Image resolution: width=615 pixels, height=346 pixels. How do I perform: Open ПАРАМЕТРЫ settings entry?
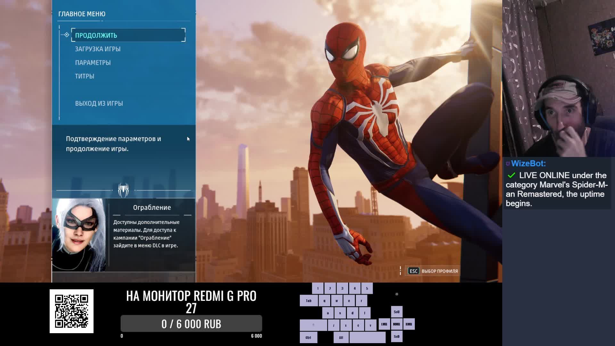[93, 63]
